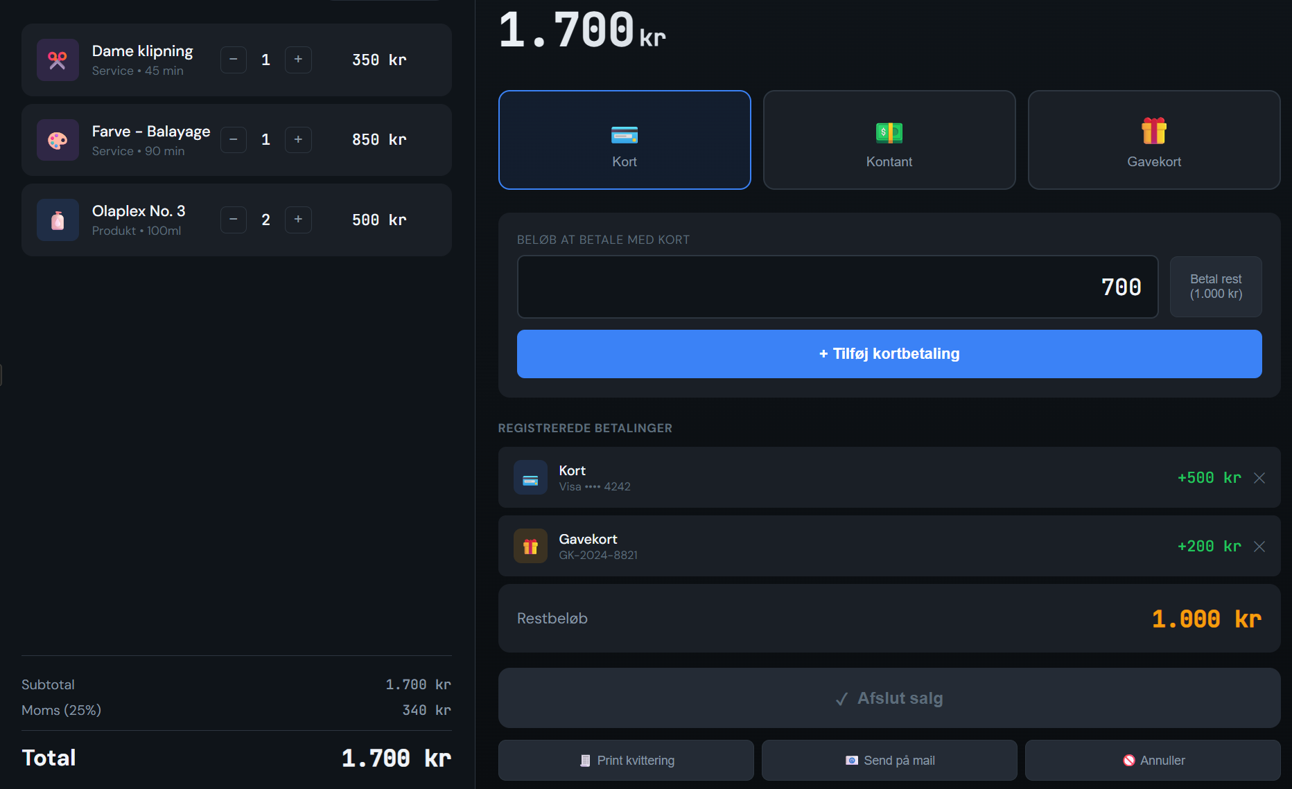This screenshot has height=789, width=1292.
Task: Increase Dame klipning quantity with plus
Action: coord(298,60)
